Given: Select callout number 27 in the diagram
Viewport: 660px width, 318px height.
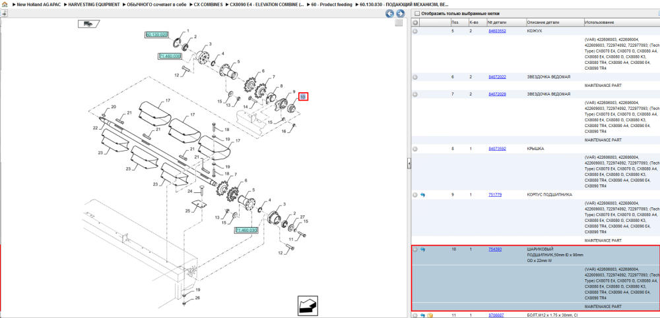Looking at the screenshot, I should click(302, 217).
